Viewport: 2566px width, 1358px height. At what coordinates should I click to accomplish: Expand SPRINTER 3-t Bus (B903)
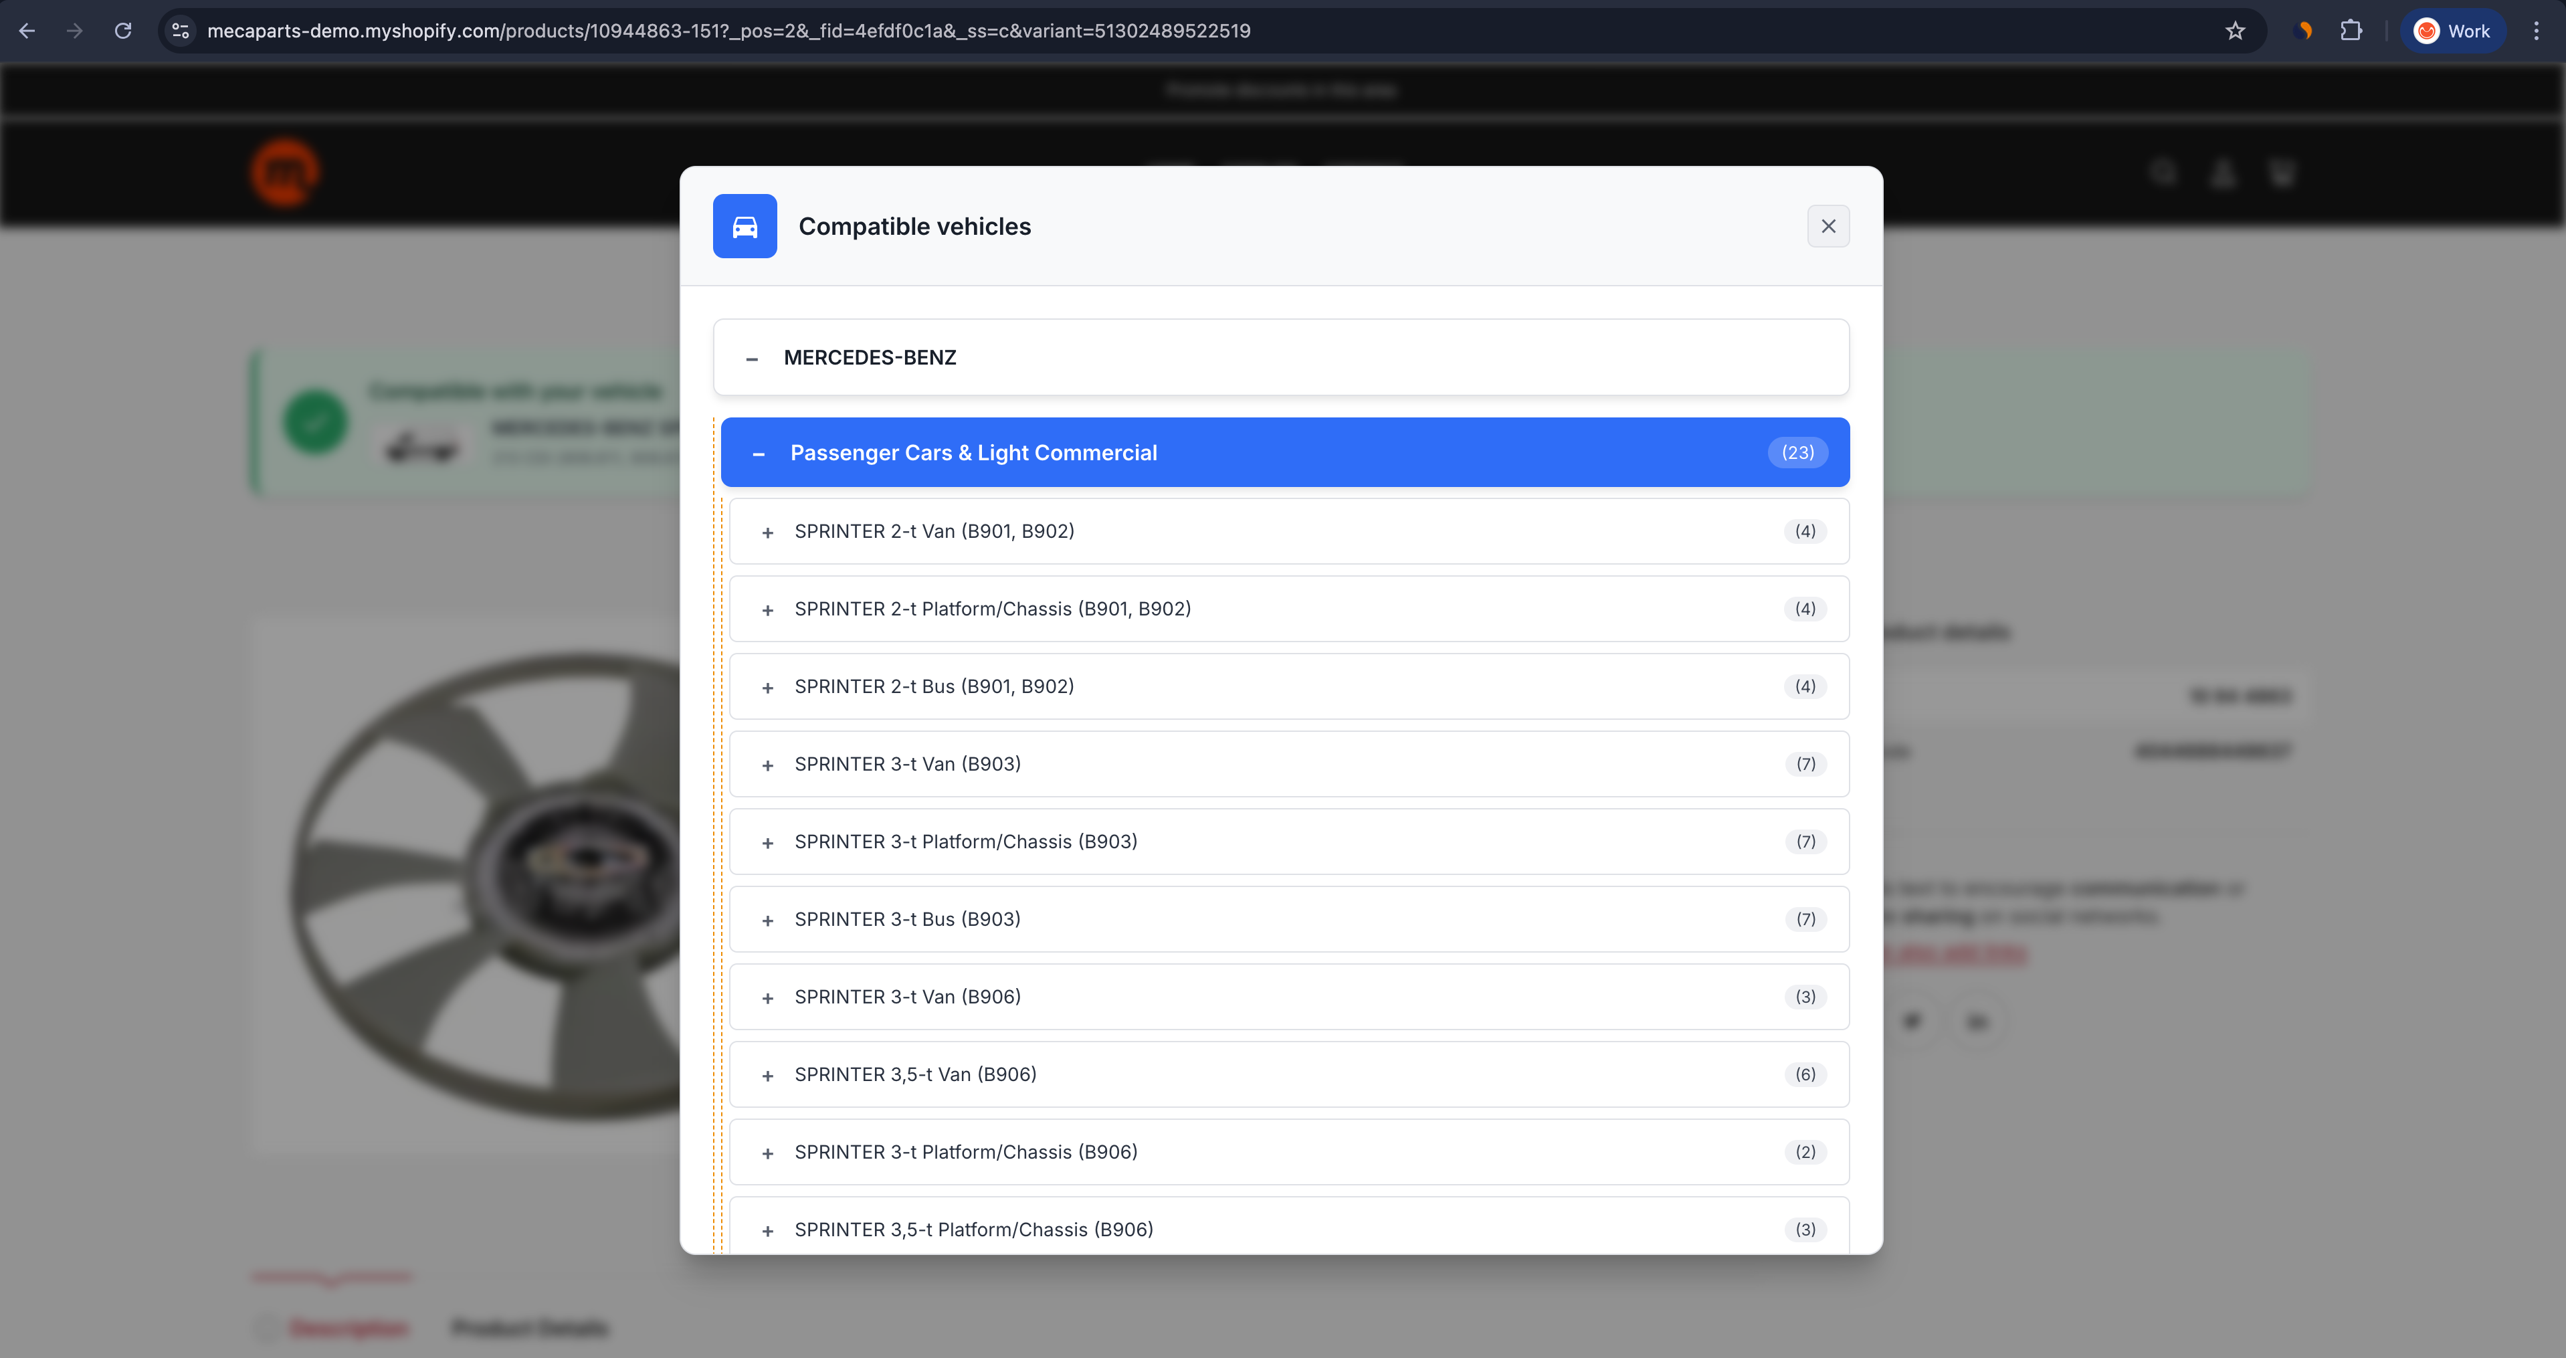pyautogui.click(x=768, y=920)
